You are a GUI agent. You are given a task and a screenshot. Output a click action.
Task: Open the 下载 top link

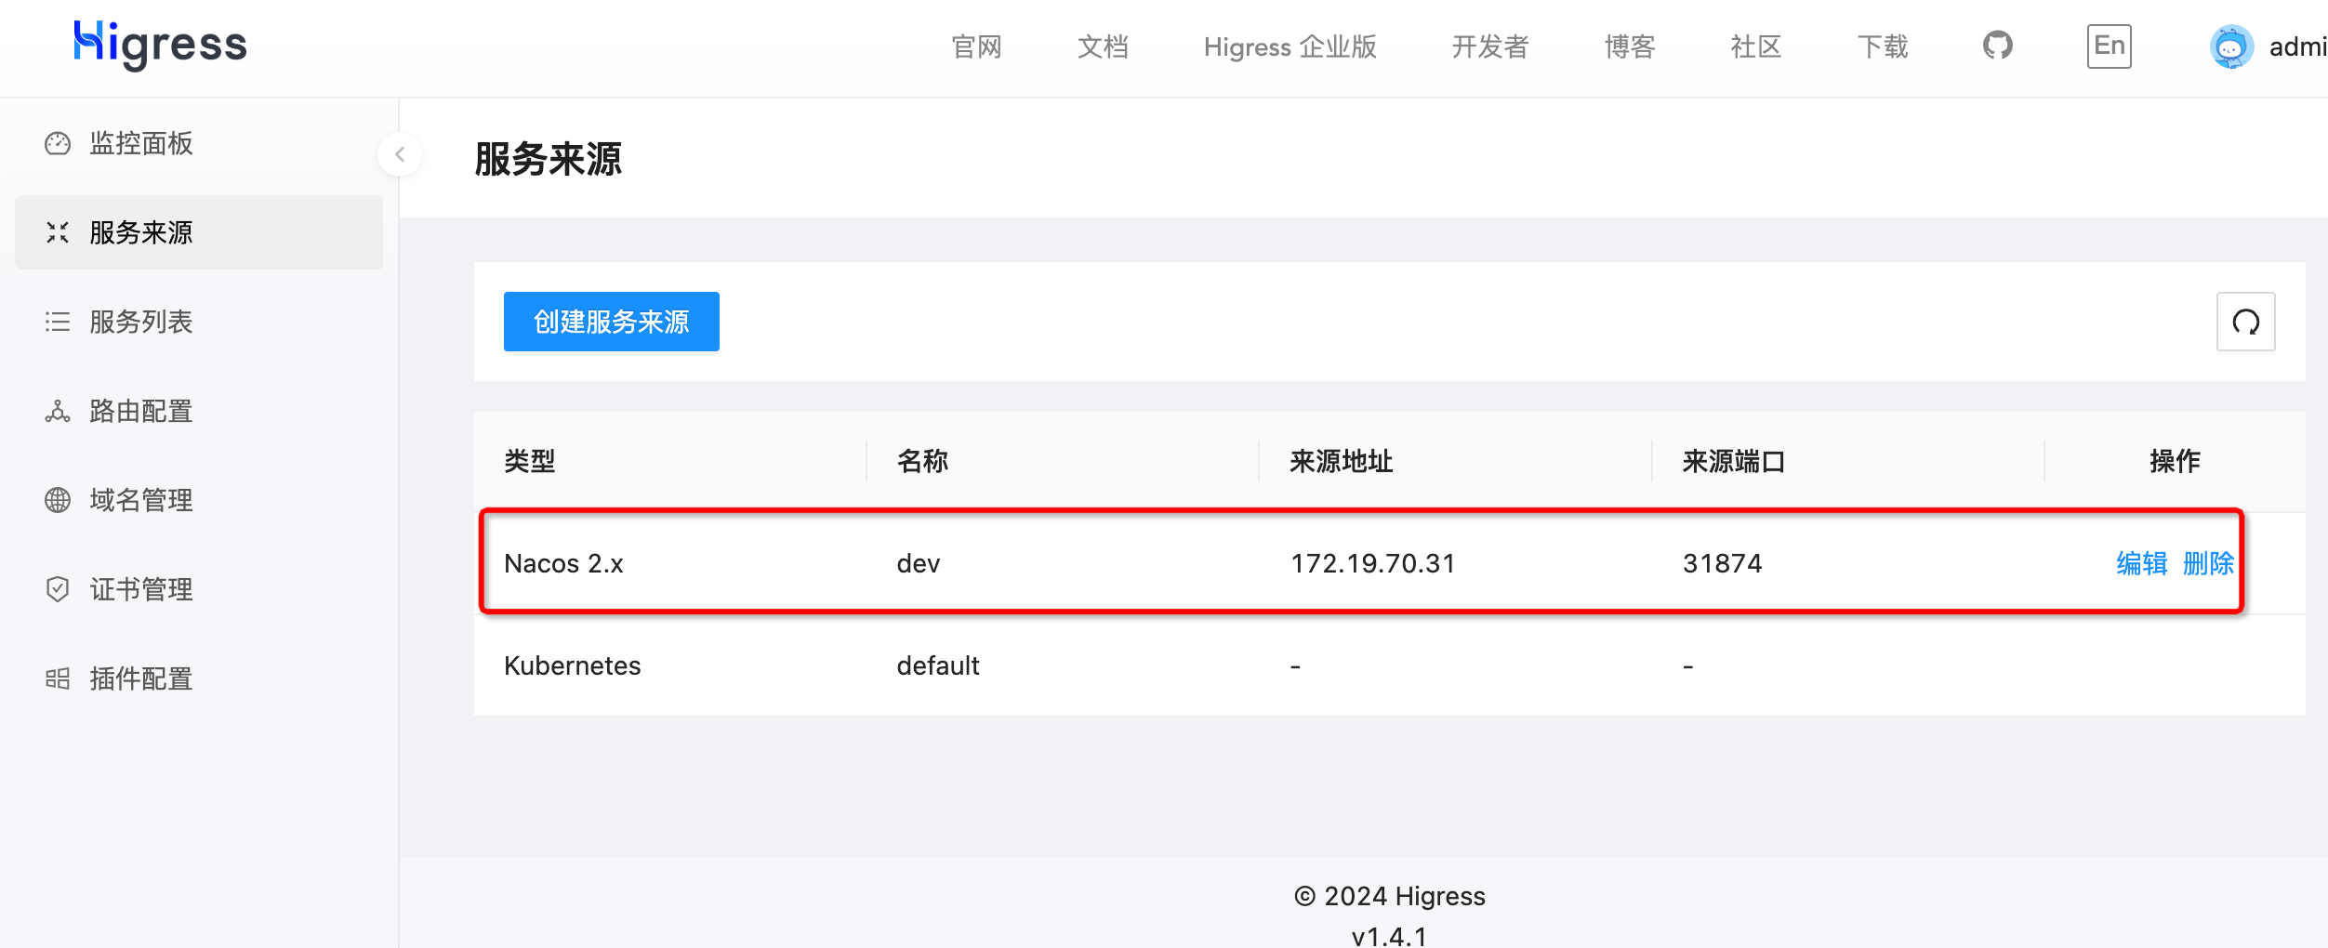pyautogui.click(x=1883, y=46)
